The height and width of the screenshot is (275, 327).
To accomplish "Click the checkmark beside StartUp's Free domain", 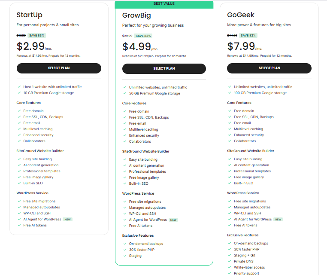I will point(19,111).
